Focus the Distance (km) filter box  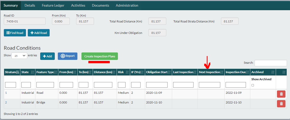pos(103,85)
